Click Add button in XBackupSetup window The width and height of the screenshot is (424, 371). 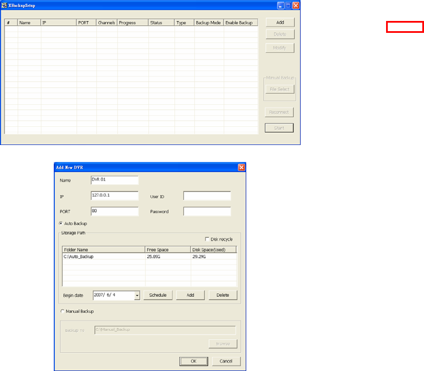(x=280, y=23)
